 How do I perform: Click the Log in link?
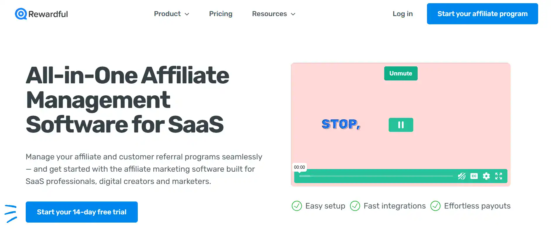(402, 14)
